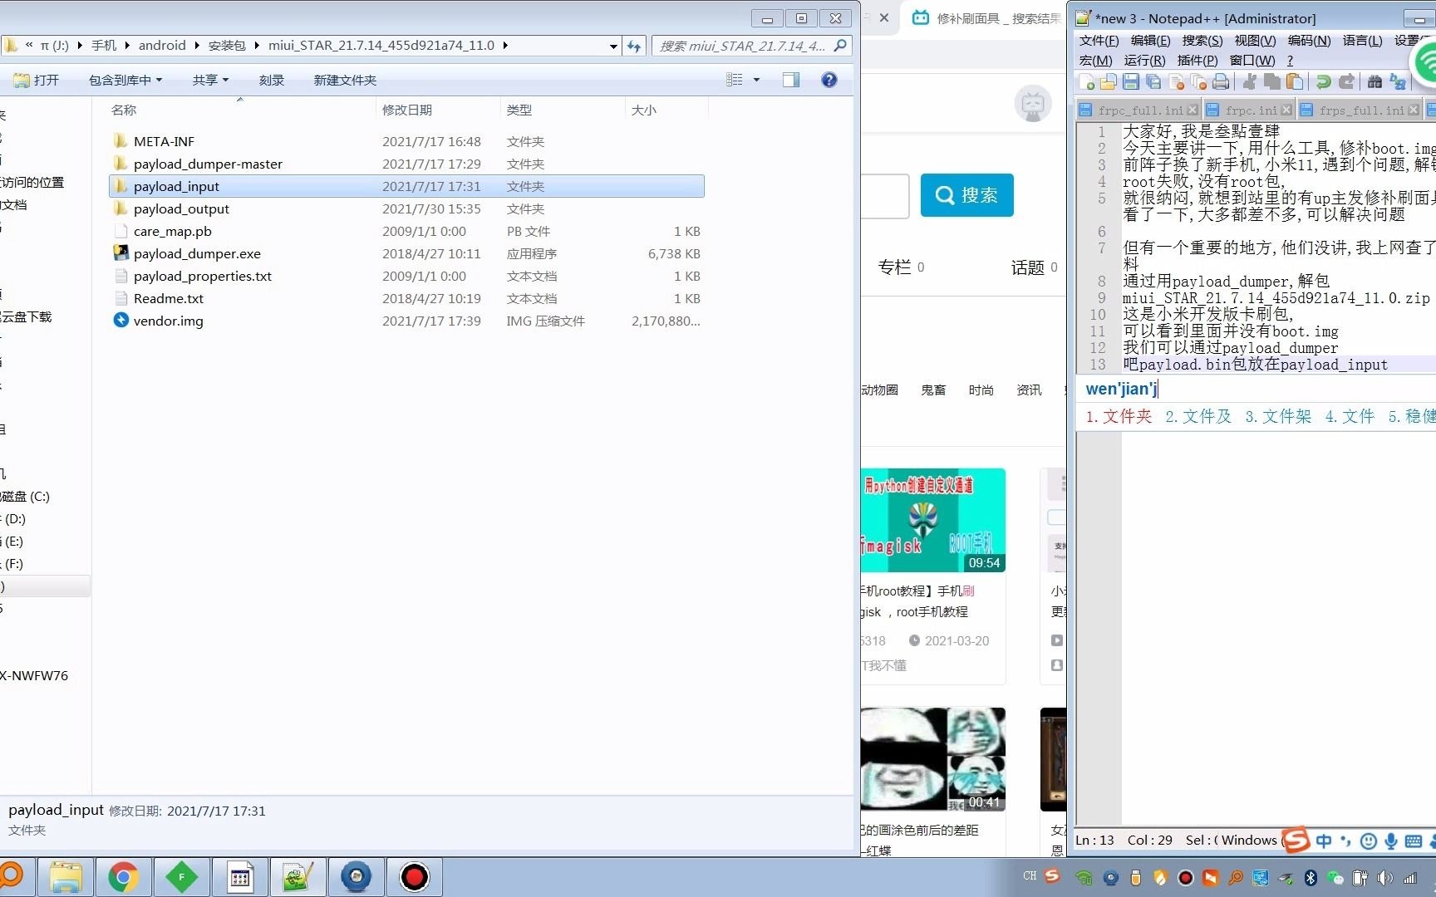Screen dimensions: 1436x897
Task: Open the 编码(N) menu in Notepad++
Action: [1309, 40]
